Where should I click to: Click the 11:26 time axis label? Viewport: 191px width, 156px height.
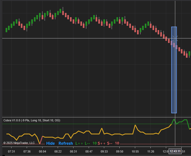pyautogui.click(x=151, y=151)
